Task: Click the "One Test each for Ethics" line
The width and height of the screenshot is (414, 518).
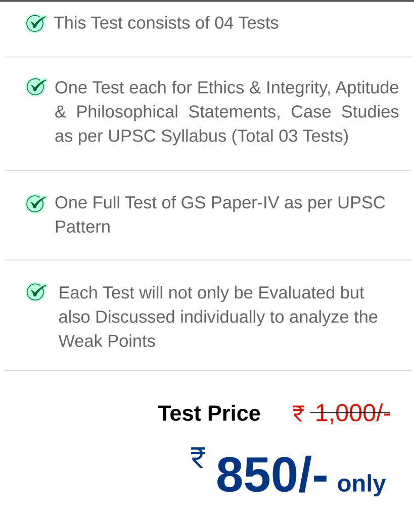Action: (x=226, y=88)
